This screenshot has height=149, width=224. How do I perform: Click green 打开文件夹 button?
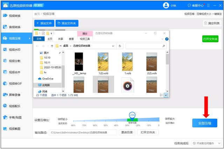click(210, 39)
